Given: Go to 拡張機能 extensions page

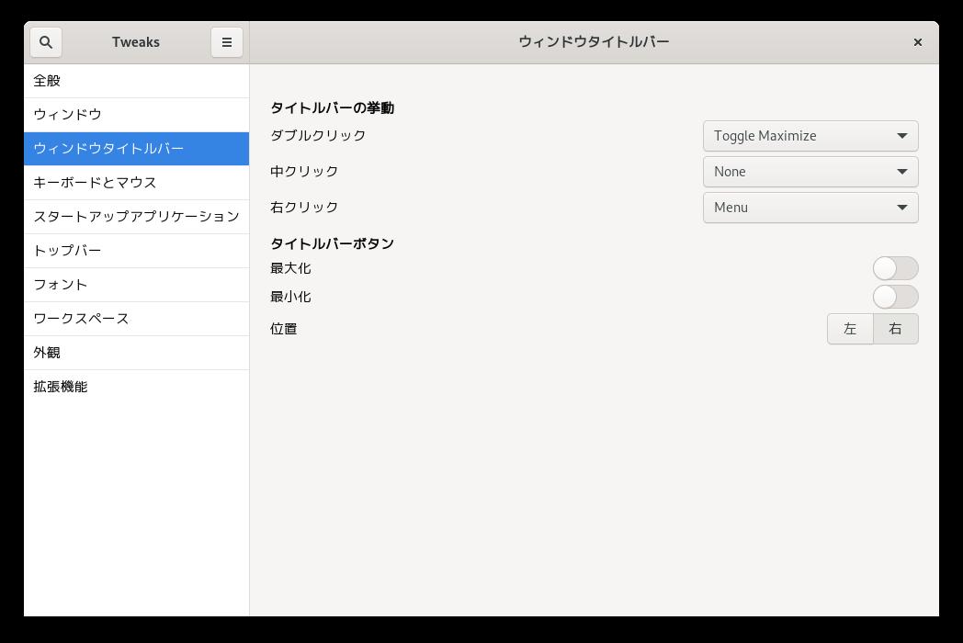Looking at the screenshot, I should 136,387.
